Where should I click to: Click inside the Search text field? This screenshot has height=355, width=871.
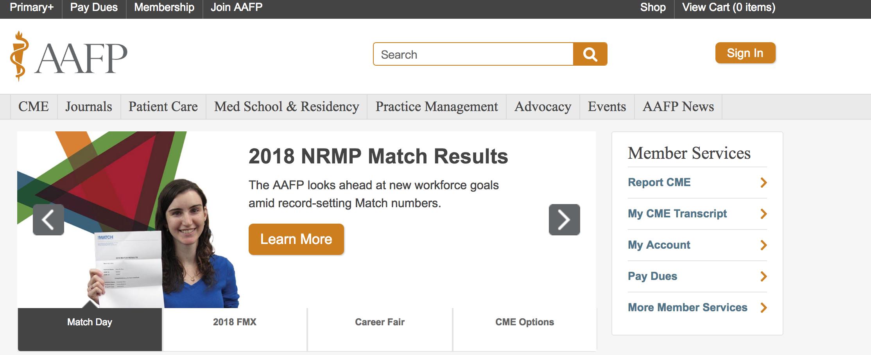click(473, 54)
